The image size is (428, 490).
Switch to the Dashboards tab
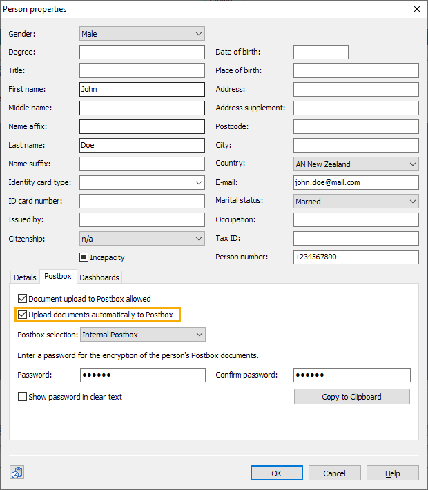99,277
